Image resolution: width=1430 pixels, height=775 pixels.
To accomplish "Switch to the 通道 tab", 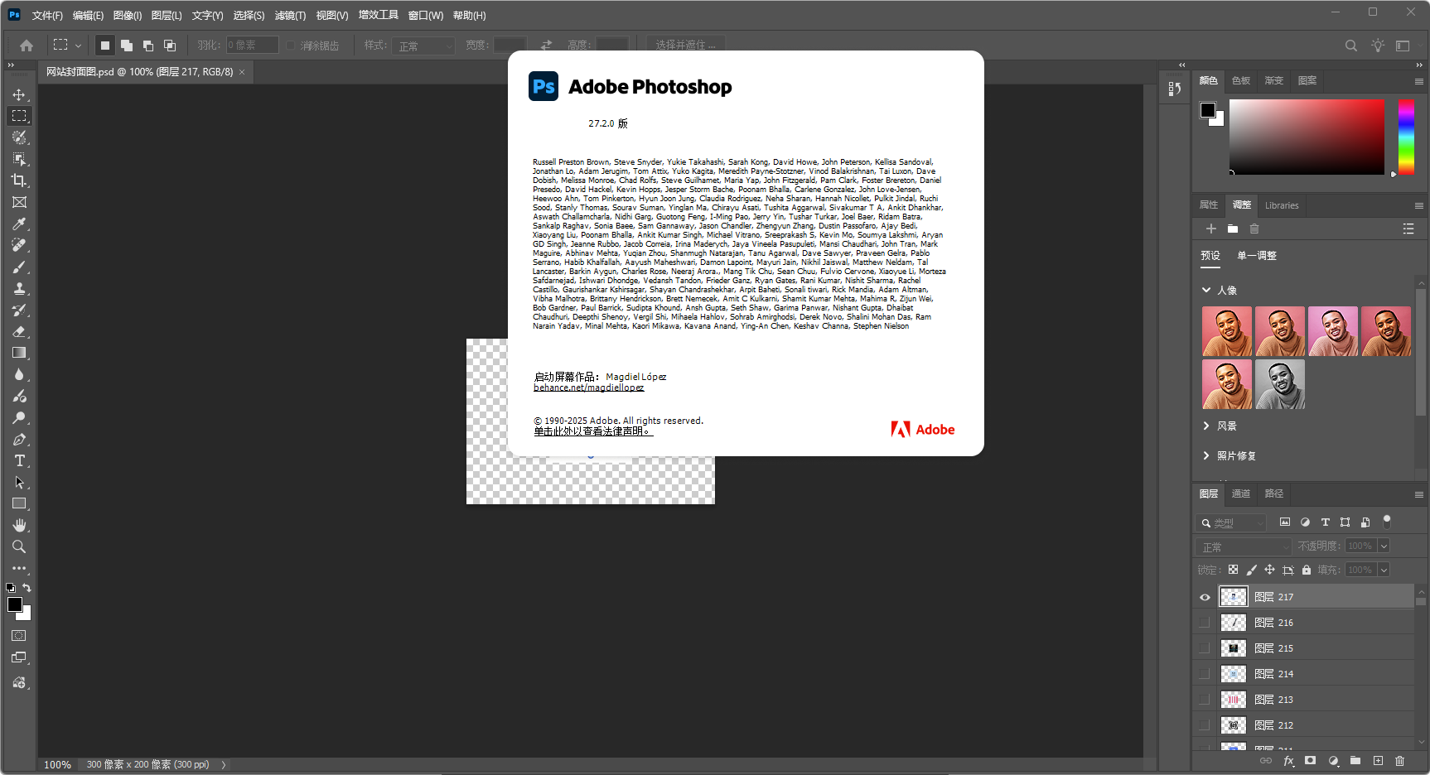I will (x=1240, y=493).
